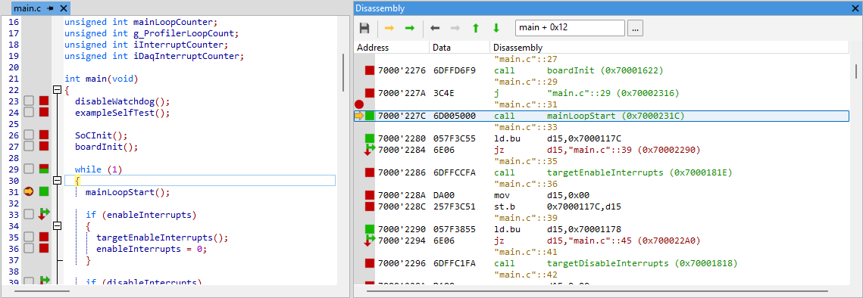The width and height of the screenshot is (863, 298).
Task: Toggle breakpoint checkbox on line 23
Action: 29,101
